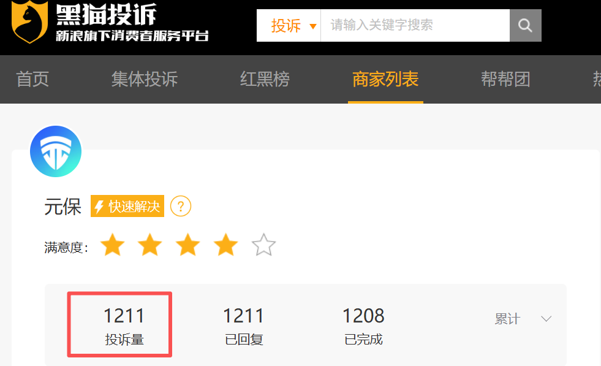Click the magnifier search button
Screen dimensions: 601x366
coord(525,25)
